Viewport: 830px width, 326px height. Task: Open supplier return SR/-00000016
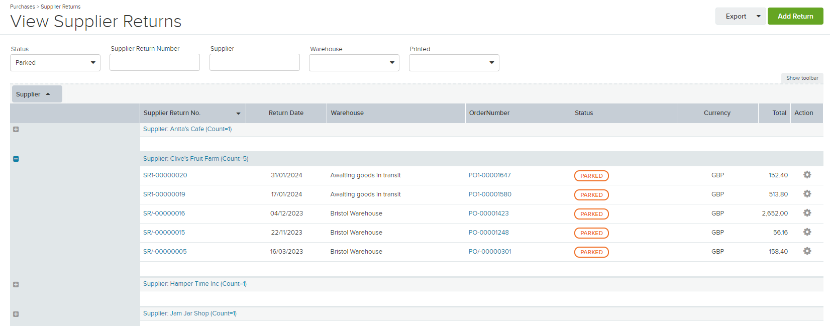pos(164,213)
